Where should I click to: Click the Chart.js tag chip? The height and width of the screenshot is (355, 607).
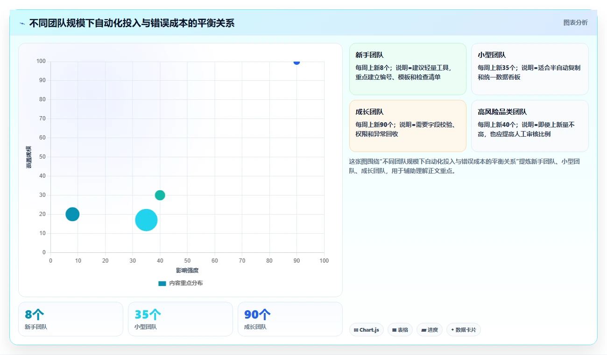[367, 330]
